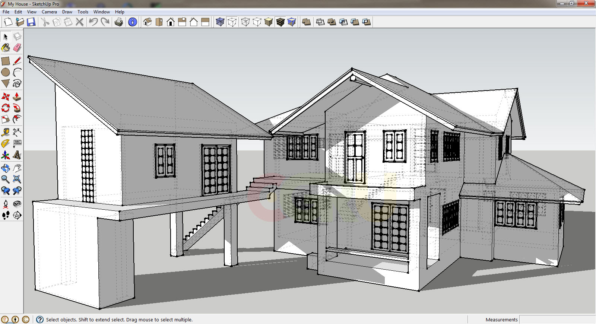Select the Section Plane tool

pyautogui.click(x=17, y=215)
